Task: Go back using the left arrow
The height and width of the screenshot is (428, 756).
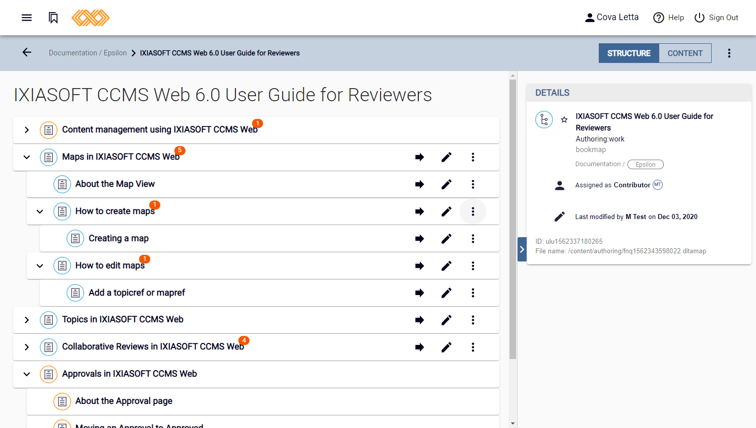Action: [x=27, y=52]
